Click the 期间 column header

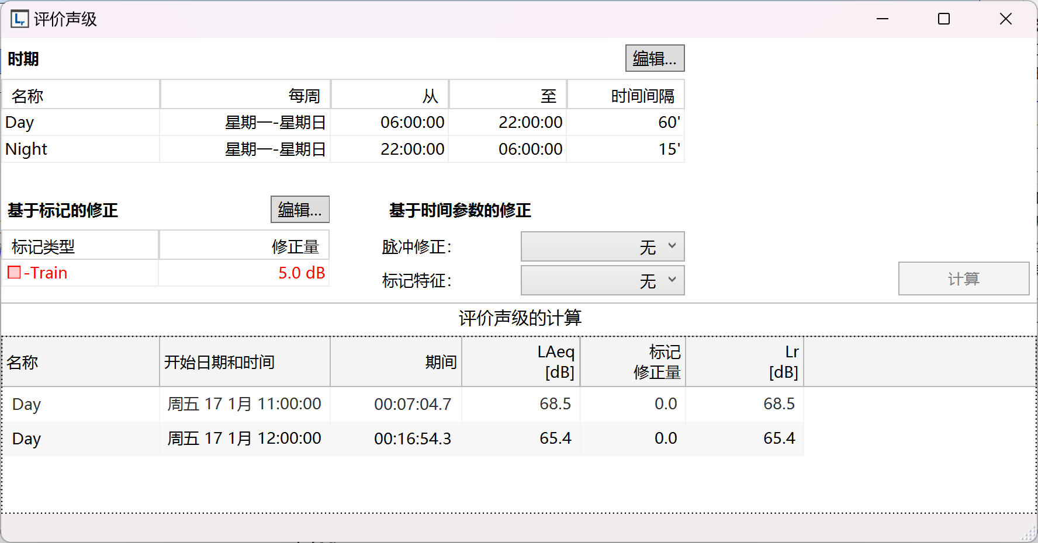click(396, 362)
